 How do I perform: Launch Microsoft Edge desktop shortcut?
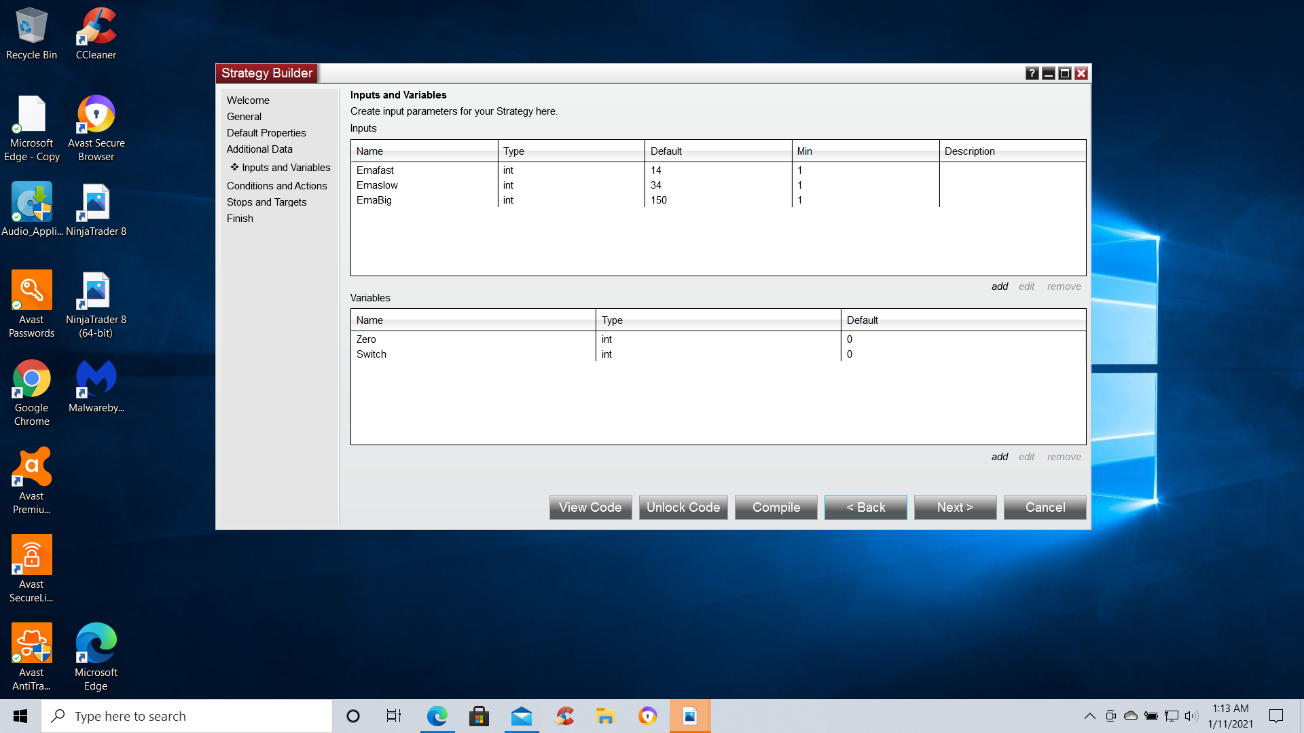[96, 657]
